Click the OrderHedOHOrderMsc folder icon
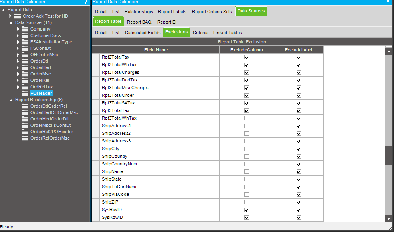The image size is (394, 232). (x=25, y=112)
